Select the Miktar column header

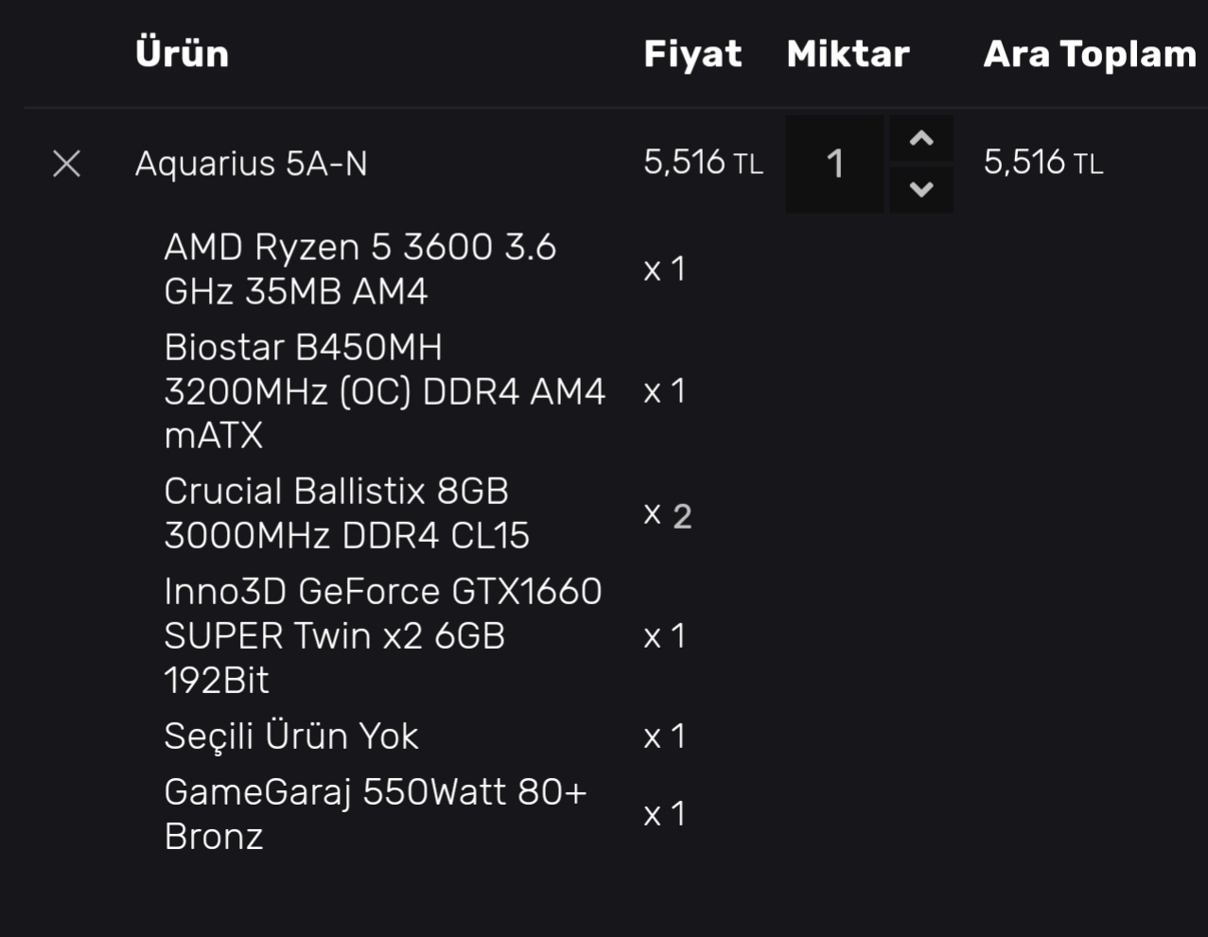click(x=848, y=54)
